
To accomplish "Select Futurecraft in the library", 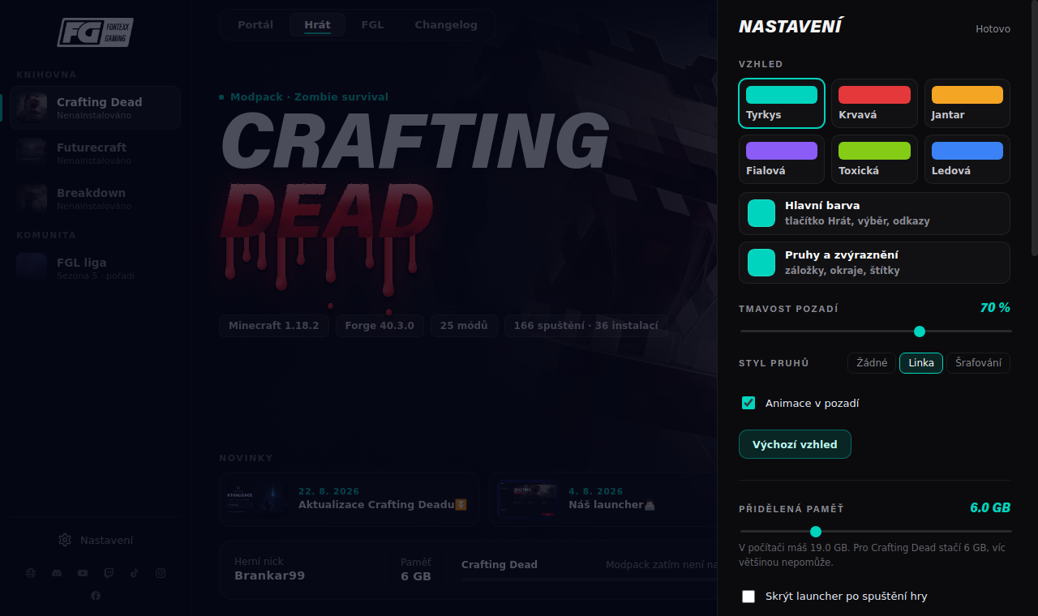I will coord(96,153).
